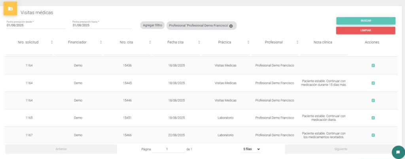Open the clinical note action for cita 15436

(x=373, y=65)
